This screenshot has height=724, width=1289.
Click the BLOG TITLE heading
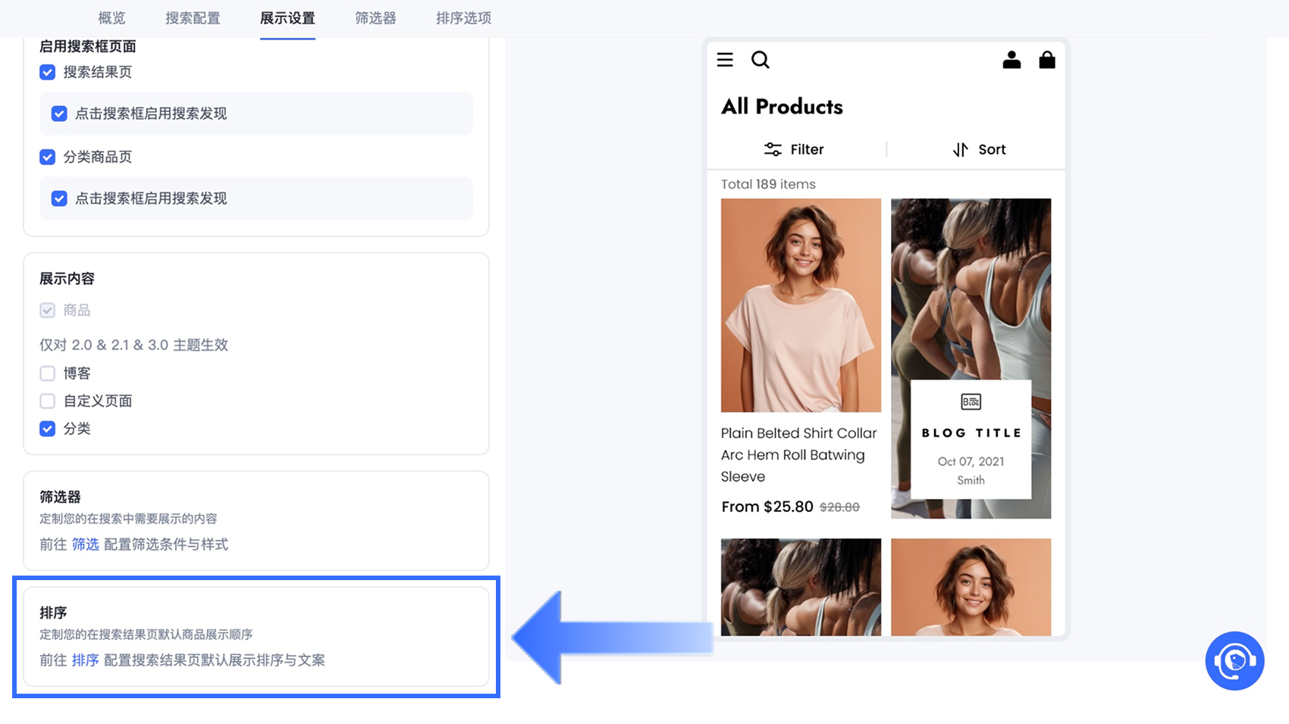(x=971, y=433)
